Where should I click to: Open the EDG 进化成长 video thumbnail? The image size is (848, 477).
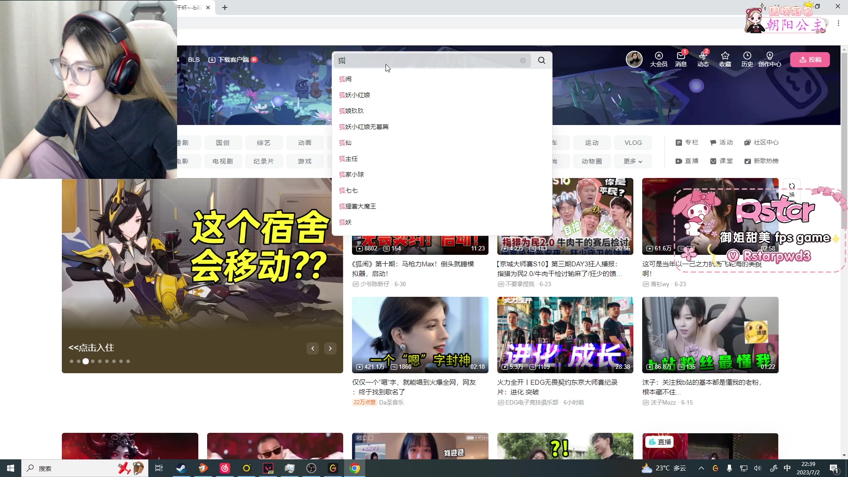click(565, 335)
